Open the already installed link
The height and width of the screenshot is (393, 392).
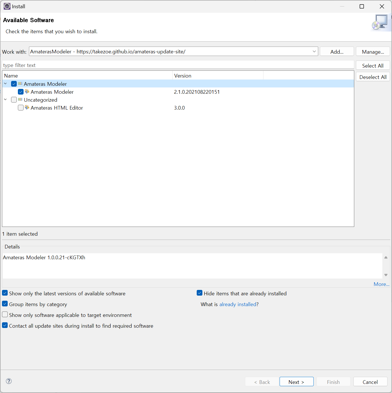(x=238, y=304)
